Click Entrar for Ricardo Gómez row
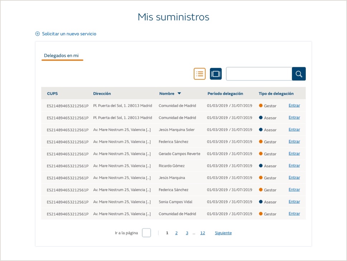The height and width of the screenshot is (261, 347). coord(294,166)
